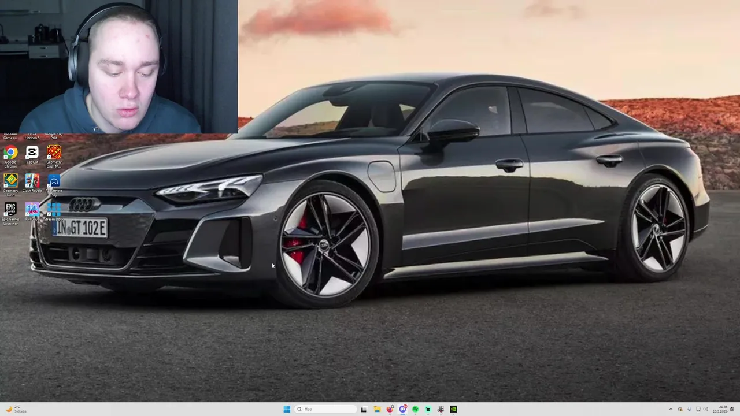
Task: Open Google Chrome desktop shortcut
Action: 10,155
